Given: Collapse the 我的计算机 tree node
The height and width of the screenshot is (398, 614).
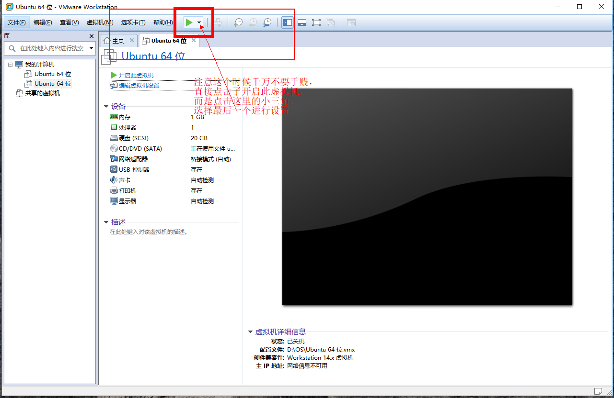Looking at the screenshot, I should (x=10, y=65).
